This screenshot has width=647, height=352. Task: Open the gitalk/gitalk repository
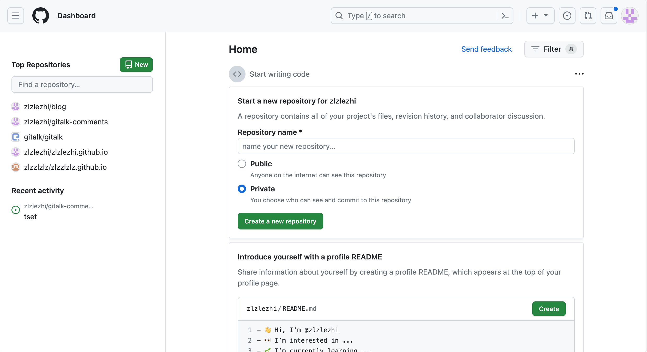coord(43,137)
